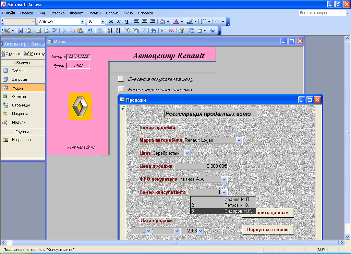351x254 pixels.
Task: Open the Сервис menu
Action: pos(112,13)
